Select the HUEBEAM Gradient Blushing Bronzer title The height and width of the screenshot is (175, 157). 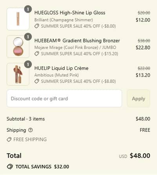(77, 40)
